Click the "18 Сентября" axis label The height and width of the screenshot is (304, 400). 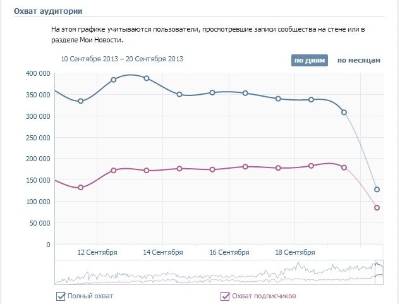(x=295, y=252)
